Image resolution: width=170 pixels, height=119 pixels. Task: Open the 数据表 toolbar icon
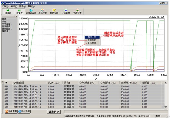[x=19, y=12]
